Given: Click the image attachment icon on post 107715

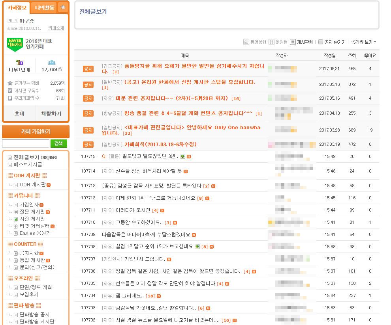Looking at the screenshot, I should click(x=182, y=156).
